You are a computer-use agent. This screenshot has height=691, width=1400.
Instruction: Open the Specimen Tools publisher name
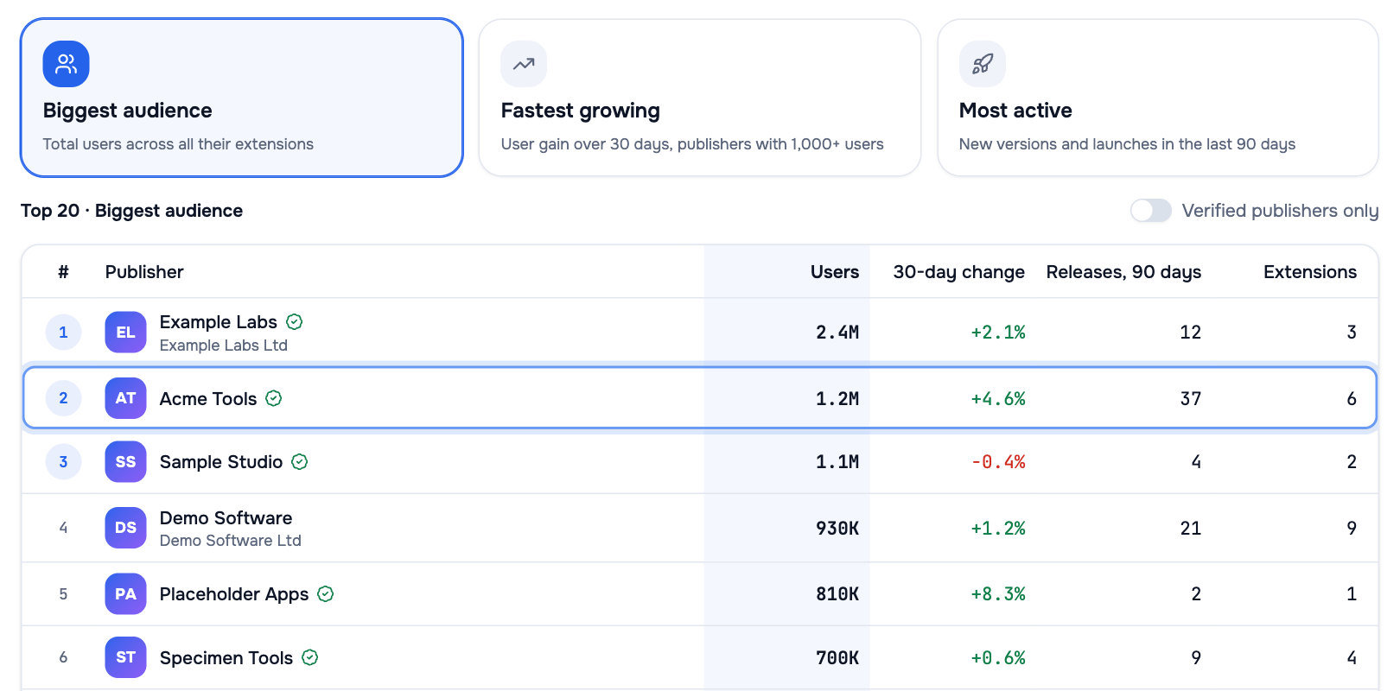pyautogui.click(x=226, y=657)
